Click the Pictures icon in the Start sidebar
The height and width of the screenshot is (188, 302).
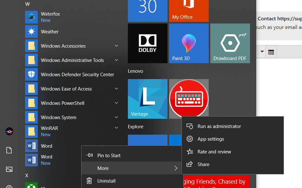(9, 169)
